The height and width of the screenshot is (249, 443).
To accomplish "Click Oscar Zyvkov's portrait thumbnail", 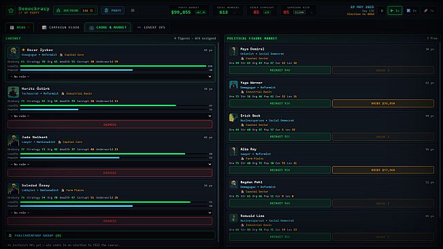I will pyautogui.click(x=14, y=52).
